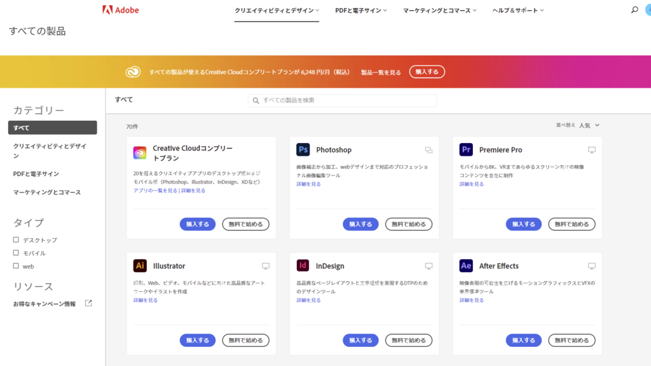651x366 pixels.
Task: Click external link icon beside お得なキャンペーン情報
Action: point(88,303)
